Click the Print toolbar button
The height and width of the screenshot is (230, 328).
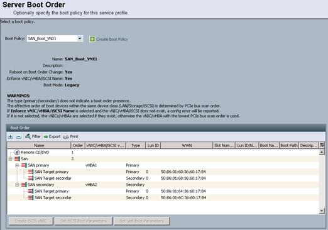pyautogui.click(x=71, y=136)
